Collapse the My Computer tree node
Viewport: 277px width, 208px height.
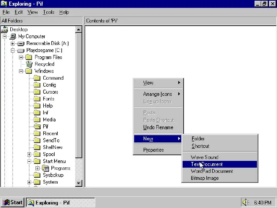pos(4,37)
